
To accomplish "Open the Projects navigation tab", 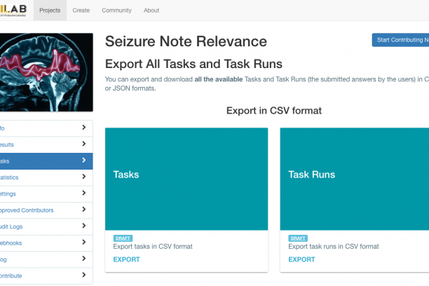I will click(50, 11).
